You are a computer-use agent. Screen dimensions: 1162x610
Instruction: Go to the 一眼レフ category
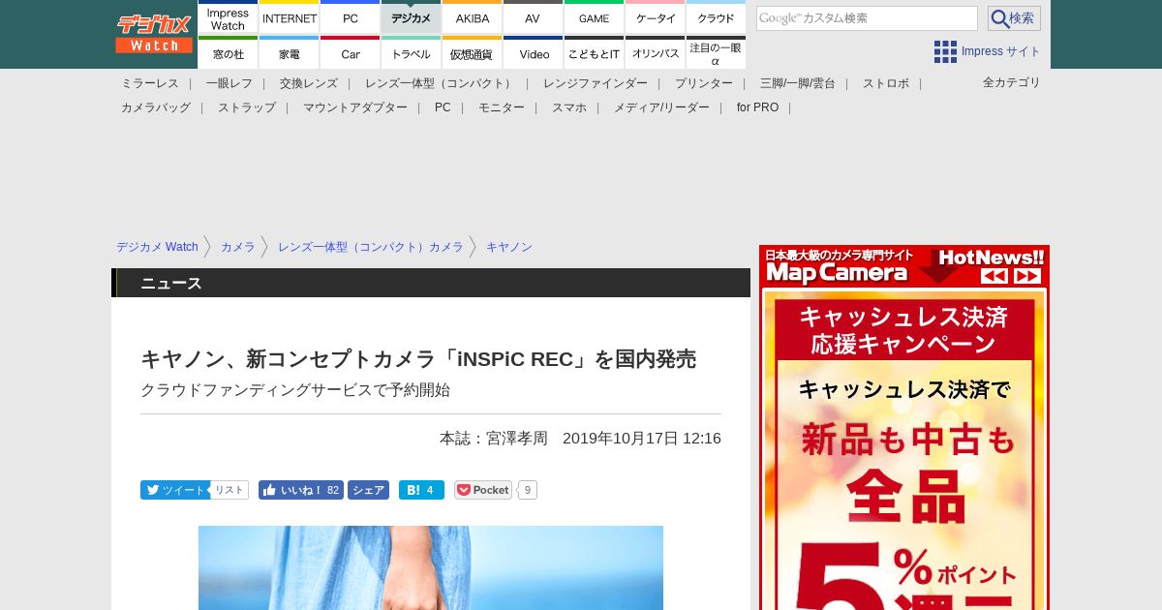(x=229, y=83)
